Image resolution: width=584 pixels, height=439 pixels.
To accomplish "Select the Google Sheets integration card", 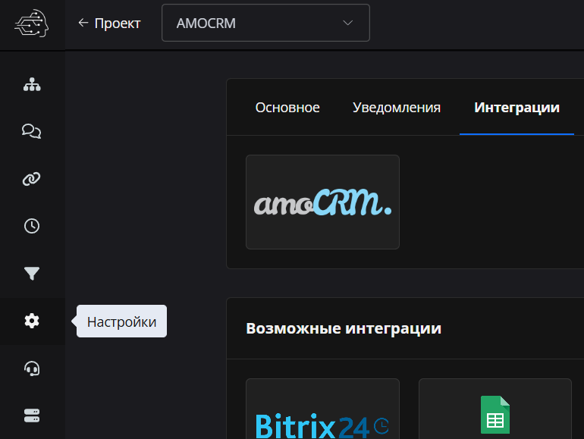I will (495, 413).
